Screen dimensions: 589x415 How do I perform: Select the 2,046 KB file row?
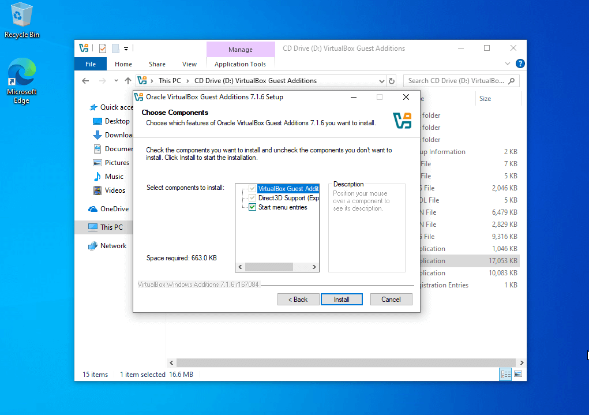tap(470, 188)
